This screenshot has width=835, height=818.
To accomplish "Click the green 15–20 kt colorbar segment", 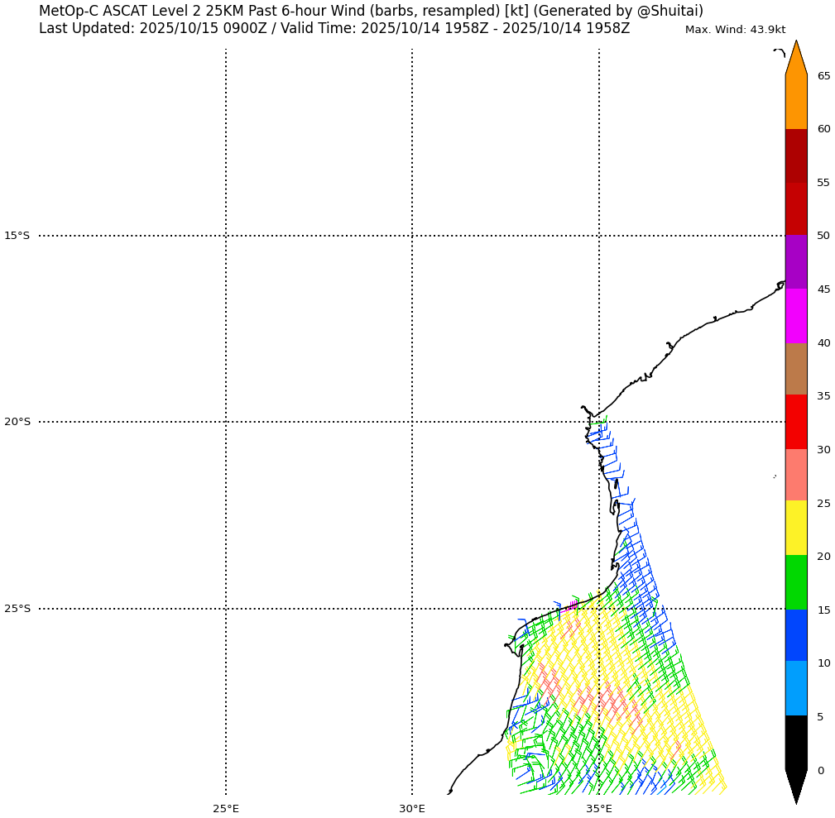I will tap(796, 582).
